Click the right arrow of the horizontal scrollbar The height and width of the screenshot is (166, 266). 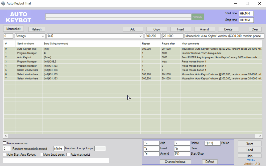pos(260,136)
